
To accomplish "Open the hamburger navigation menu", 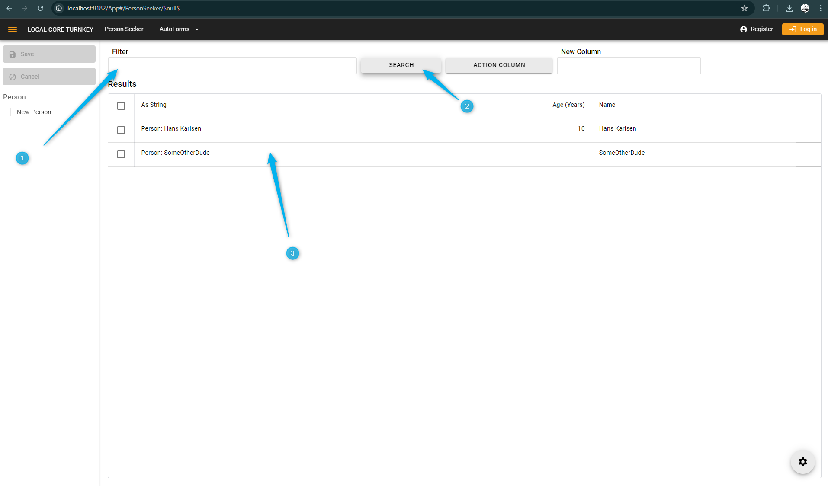I will (x=13, y=29).
